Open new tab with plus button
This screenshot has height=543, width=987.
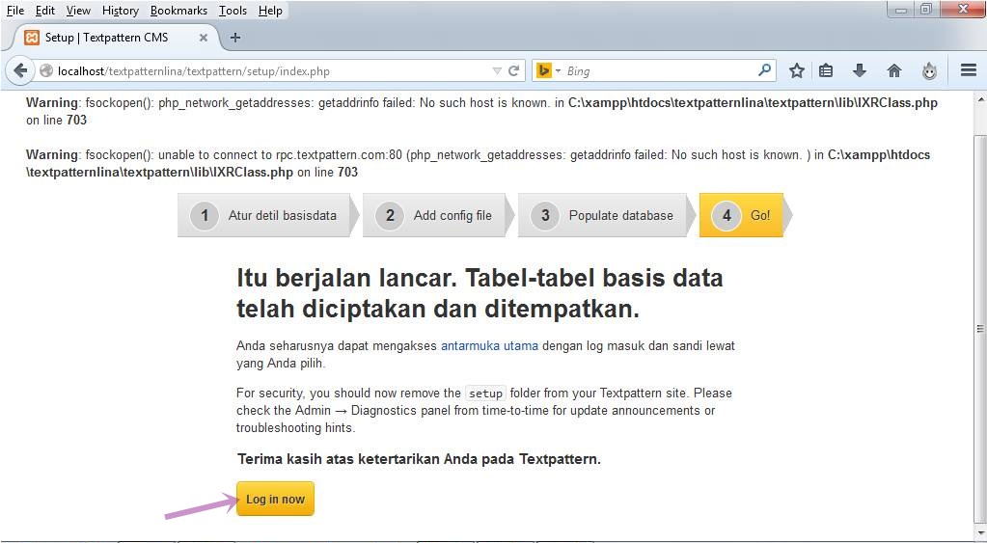[x=234, y=38]
